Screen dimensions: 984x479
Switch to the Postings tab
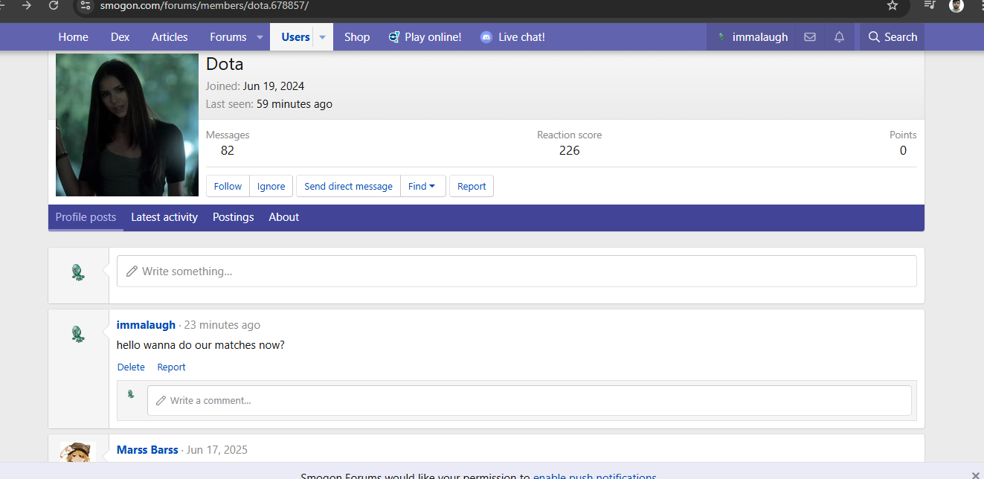click(x=233, y=217)
